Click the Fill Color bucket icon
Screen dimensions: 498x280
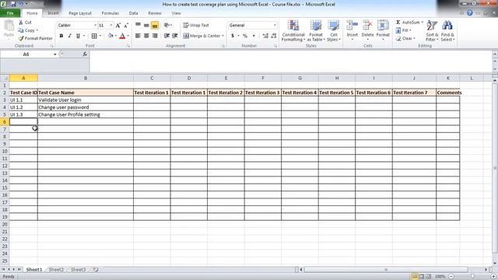(x=110, y=36)
